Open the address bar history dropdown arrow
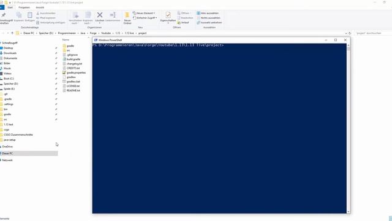 [346, 33]
